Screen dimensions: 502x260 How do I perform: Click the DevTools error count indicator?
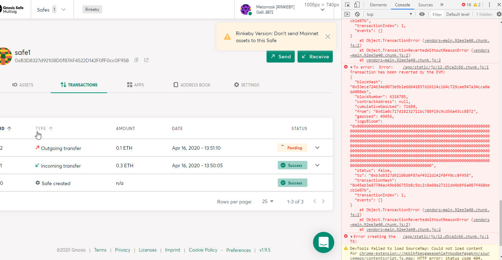pos(466,5)
